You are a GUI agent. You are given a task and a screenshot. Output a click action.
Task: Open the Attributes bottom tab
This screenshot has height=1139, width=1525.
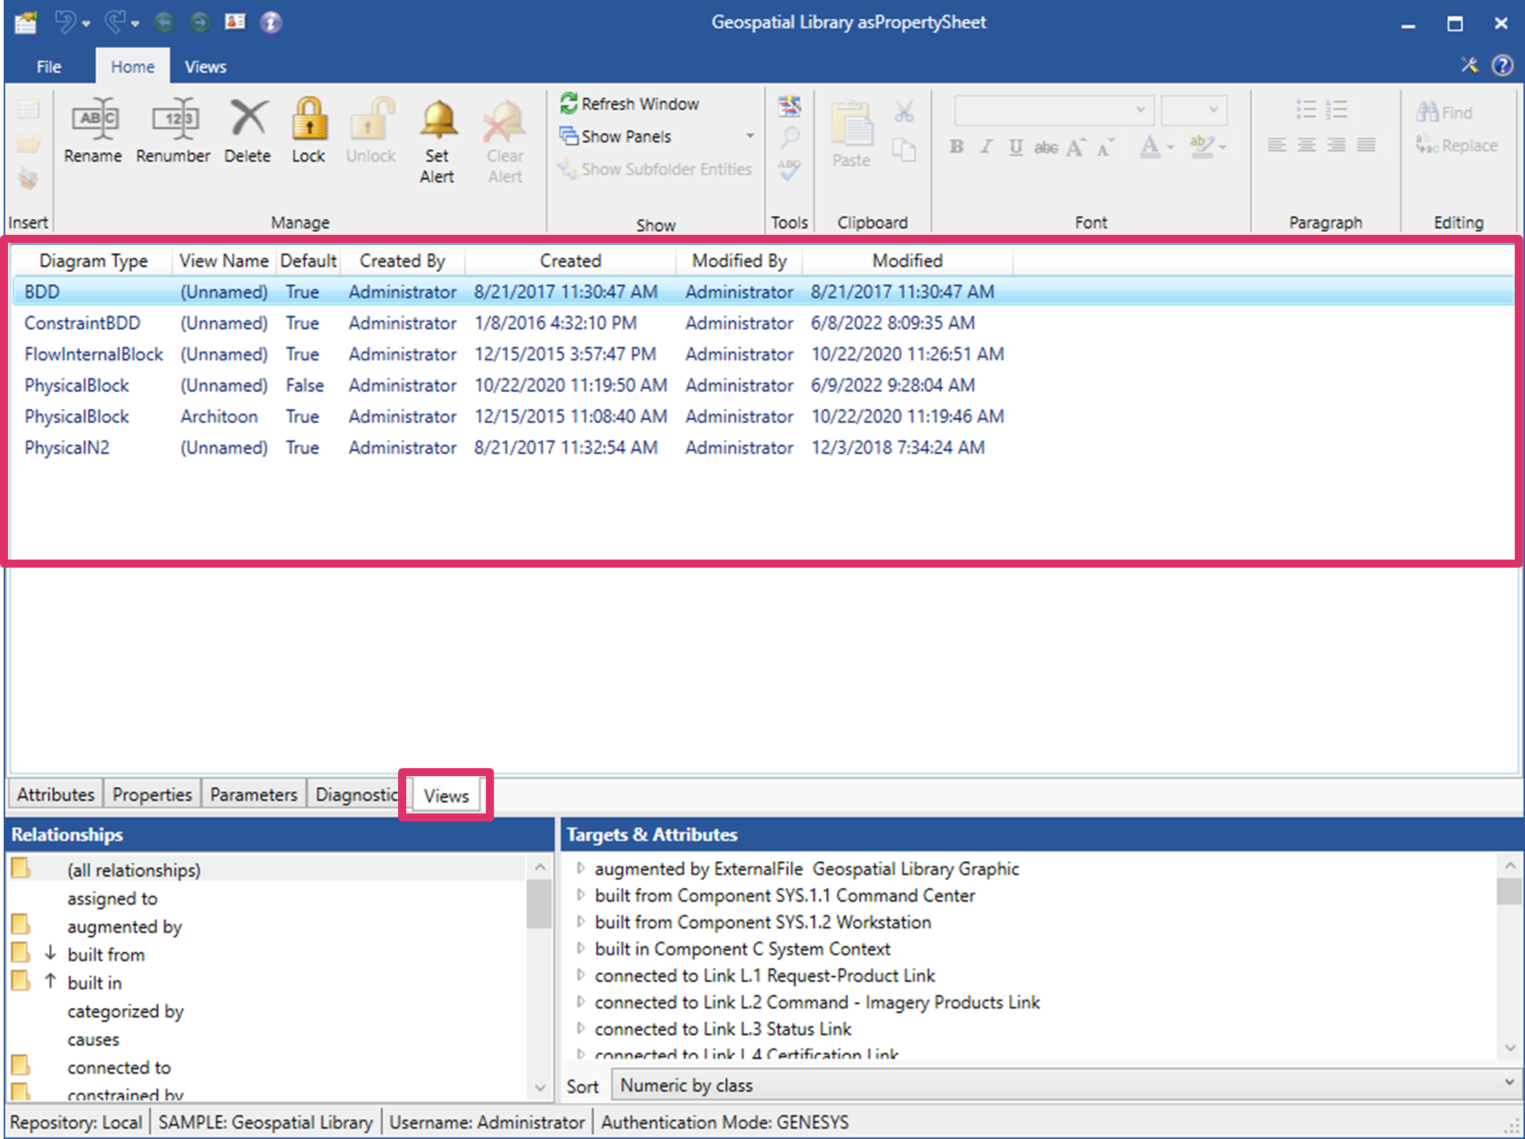tap(56, 794)
